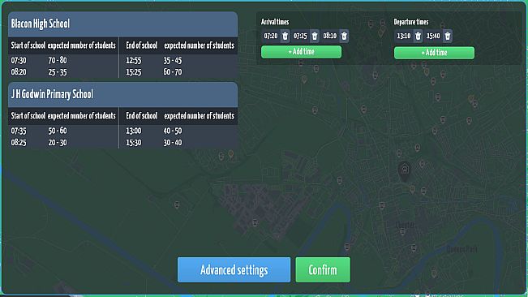Delete the 15:40 departure time
Screen dimensions: 528x297
click(448, 36)
